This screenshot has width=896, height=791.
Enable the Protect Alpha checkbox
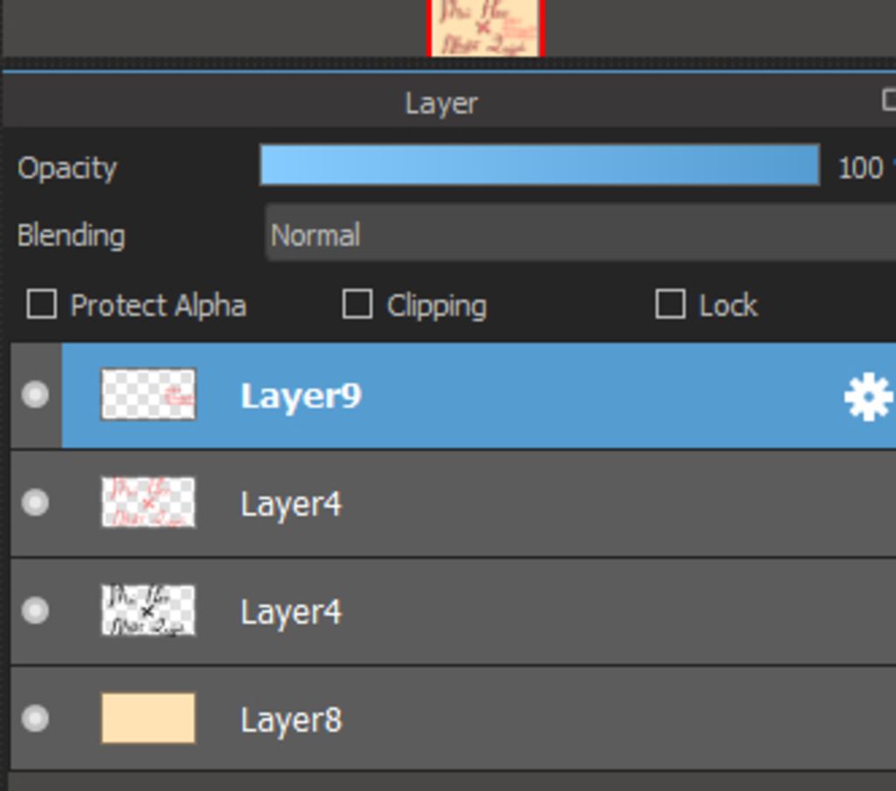[x=41, y=304]
